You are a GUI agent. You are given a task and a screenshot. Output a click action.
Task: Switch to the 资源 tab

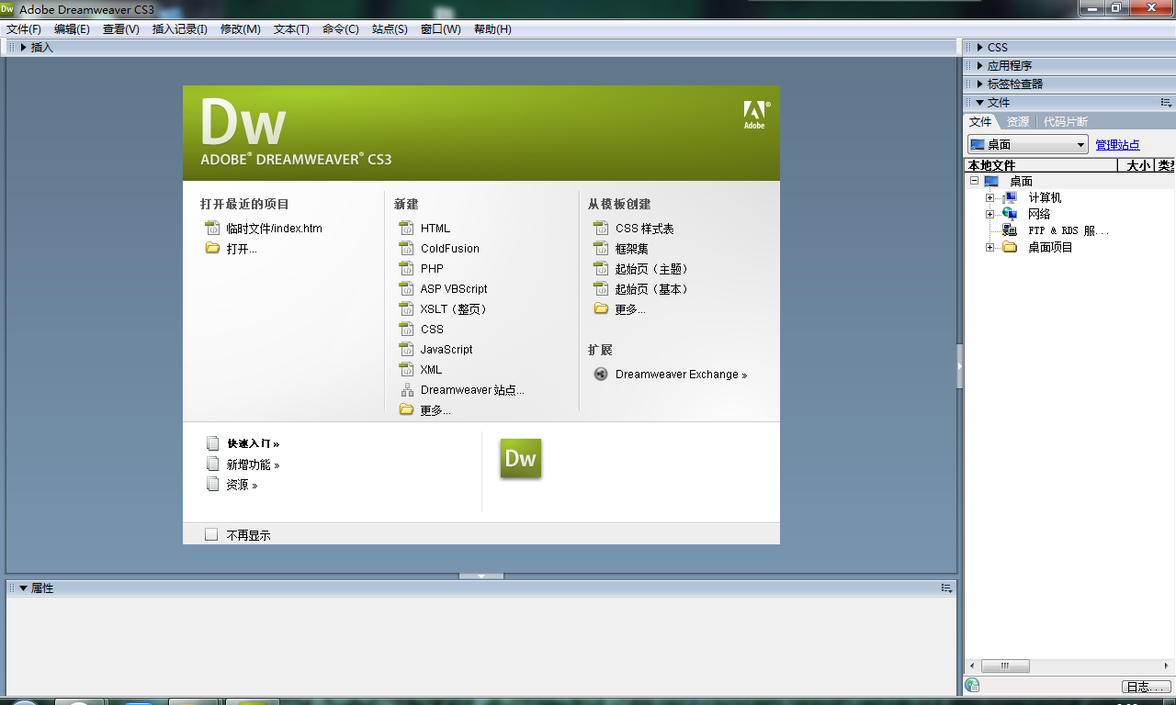coord(1017,122)
